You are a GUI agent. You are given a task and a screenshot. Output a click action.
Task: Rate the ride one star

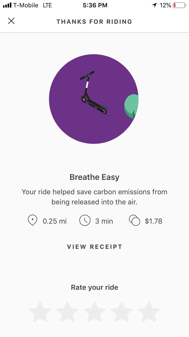coord(40,311)
